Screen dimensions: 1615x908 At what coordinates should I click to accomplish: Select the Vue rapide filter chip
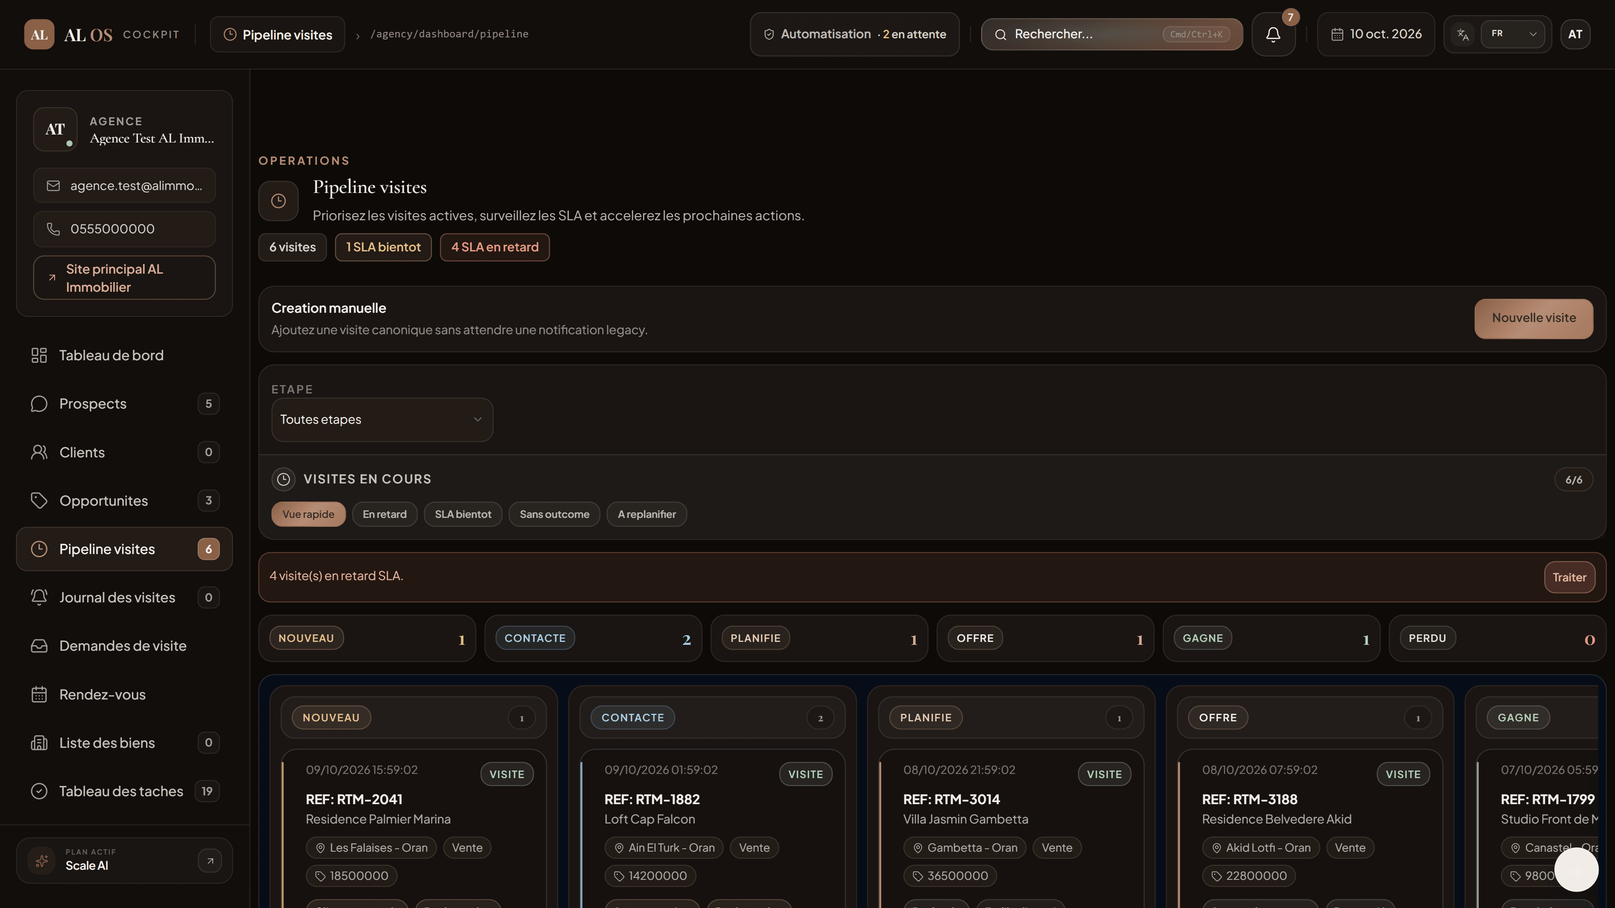coord(308,515)
